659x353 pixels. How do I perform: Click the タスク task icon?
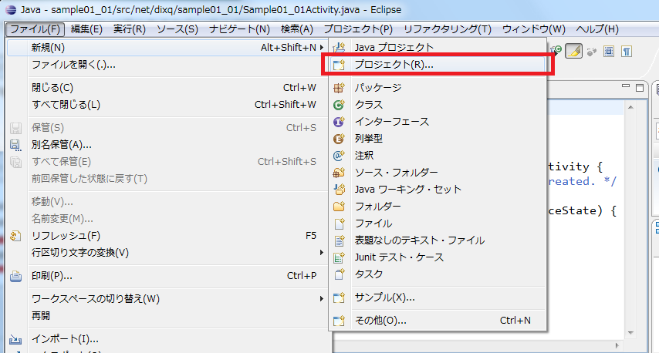pyautogui.click(x=340, y=274)
